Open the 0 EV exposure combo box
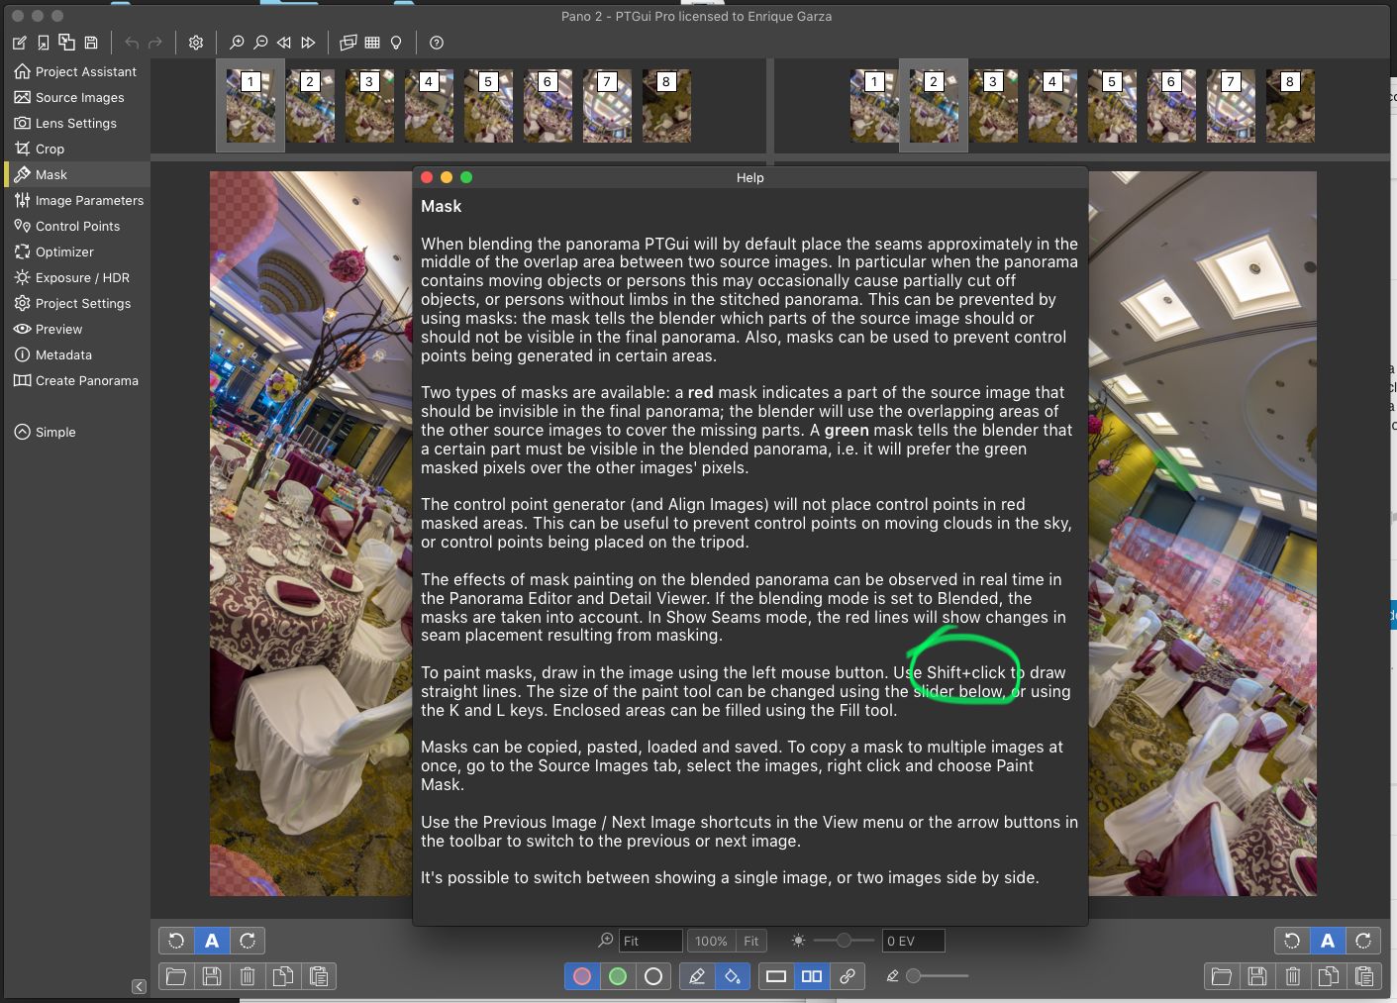The height and width of the screenshot is (1003, 1397). tap(912, 941)
